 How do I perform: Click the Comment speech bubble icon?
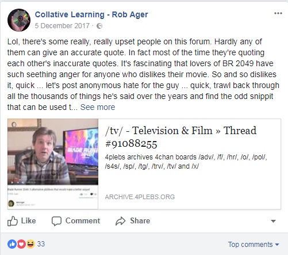pos(56,221)
